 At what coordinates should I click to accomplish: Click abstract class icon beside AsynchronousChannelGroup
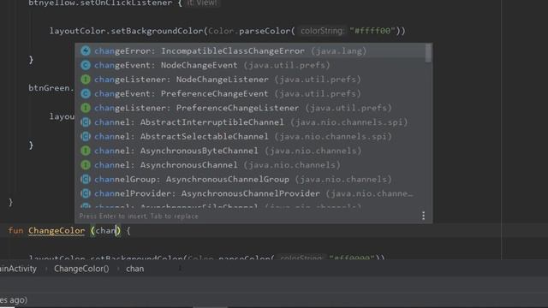coord(86,180)
